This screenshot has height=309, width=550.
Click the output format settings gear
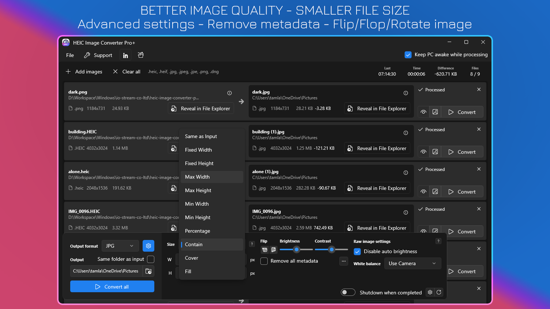click(x=148, y=246)
